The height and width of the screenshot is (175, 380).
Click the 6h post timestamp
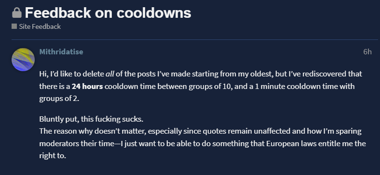coord(367,52)
